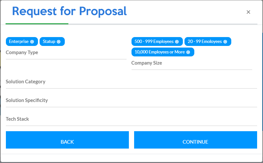Close the Request for Proposal dialog

click(x=248, y=12)
